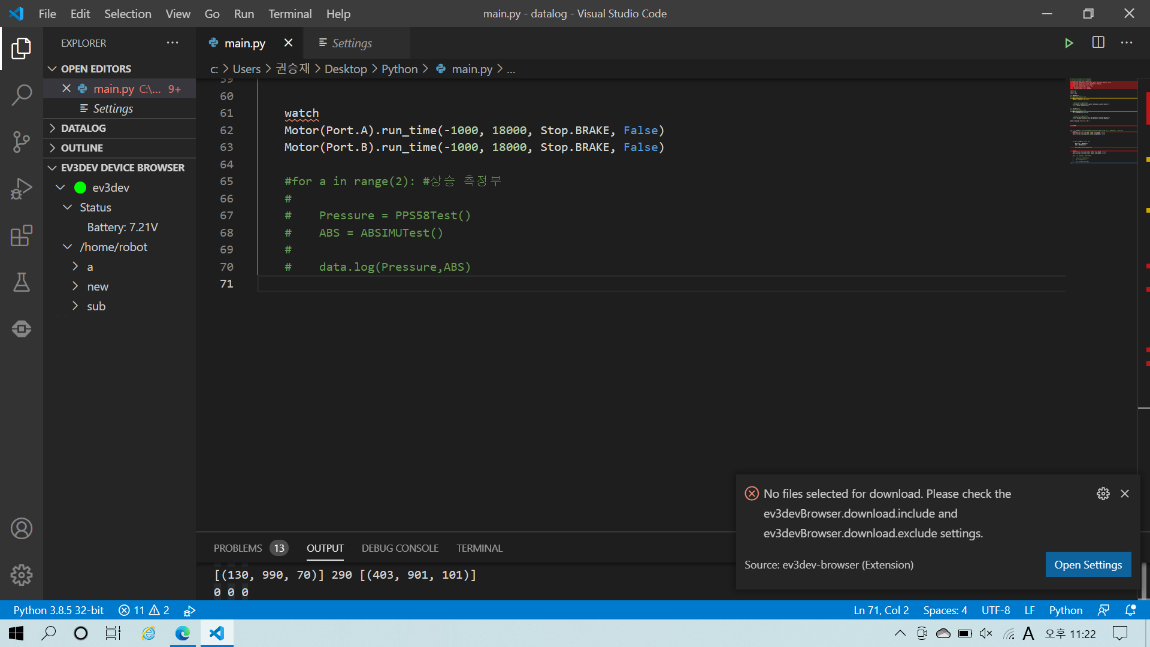This screenshot has height=647, width=1150.
Task: Expand the DATALOG folder section
Action: point(120,128)
